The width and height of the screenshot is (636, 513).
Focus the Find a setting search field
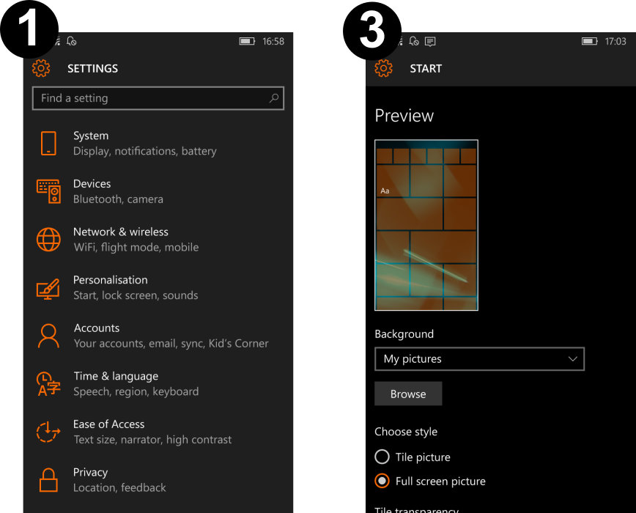tap(158, 98)
